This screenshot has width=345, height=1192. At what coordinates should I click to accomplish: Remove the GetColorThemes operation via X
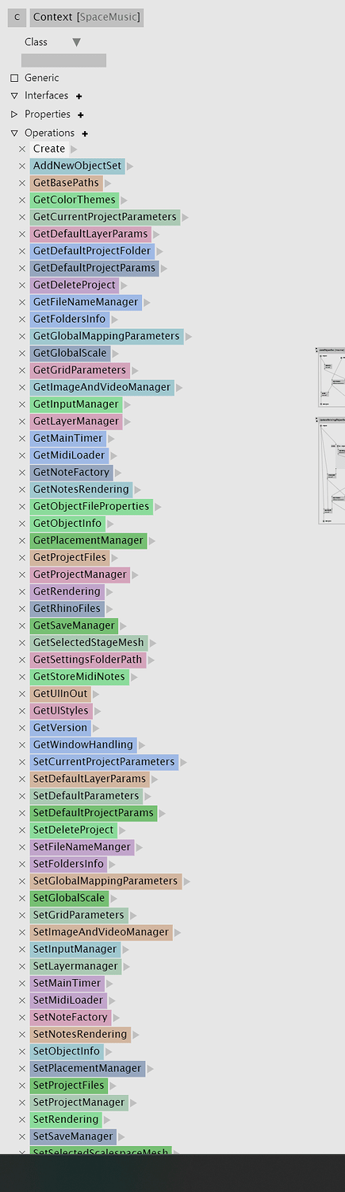(x=22, y=200)
